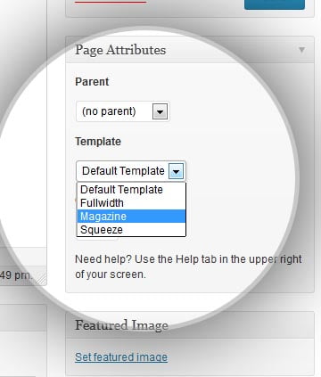The width and height of the screenshot is (321, 377).
Task: Grab the editor resize grip icon
Action: (x=40, y=279)
